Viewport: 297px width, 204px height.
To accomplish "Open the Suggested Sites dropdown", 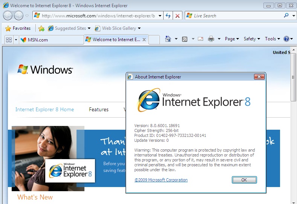I will pyautogui.click(x=69, y=28).
